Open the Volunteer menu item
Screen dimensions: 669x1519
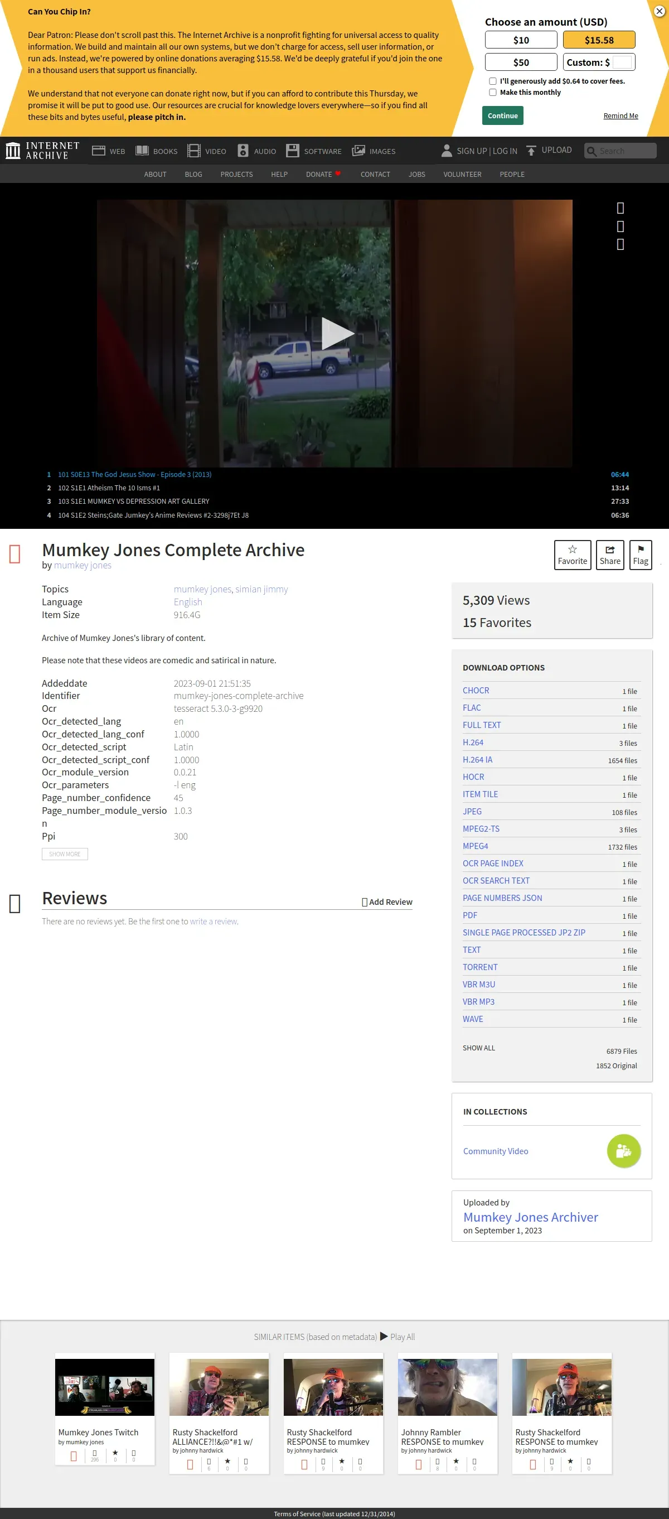coord(462,175)
